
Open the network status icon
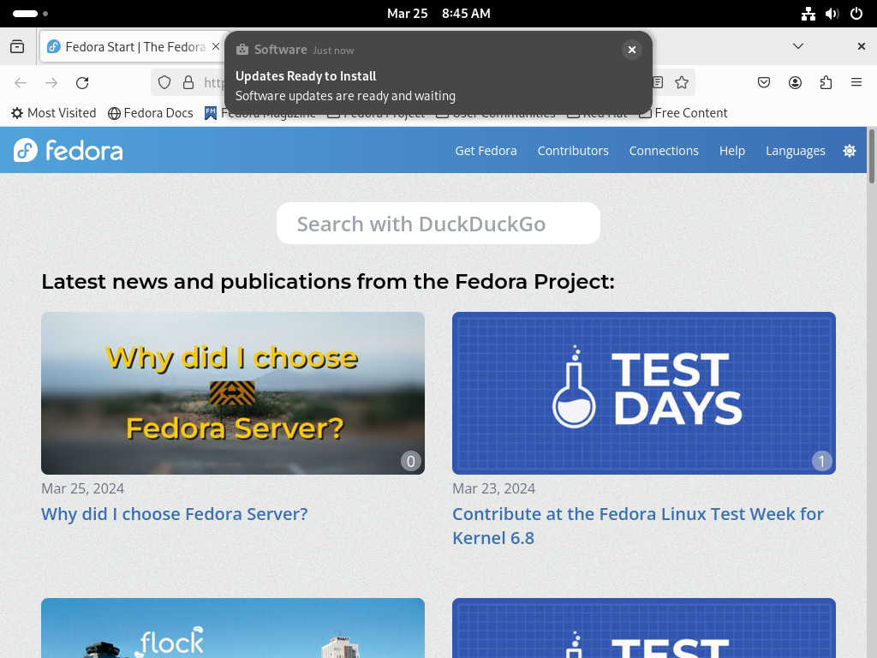click(x=808, y=14)
